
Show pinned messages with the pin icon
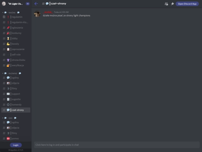172,4
